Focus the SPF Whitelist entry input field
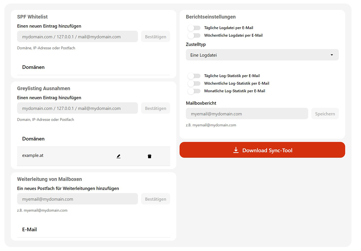The image size is (361, 251). [x=77, y=37]
